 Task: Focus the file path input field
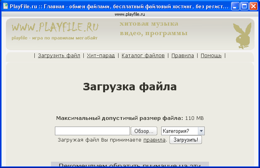pos(92,131)
